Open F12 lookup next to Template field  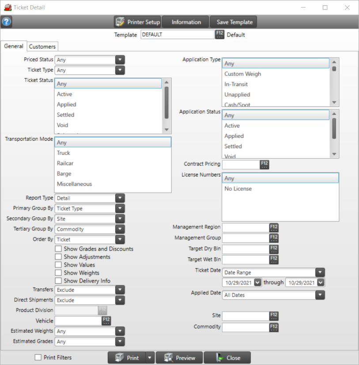(219, 34)
